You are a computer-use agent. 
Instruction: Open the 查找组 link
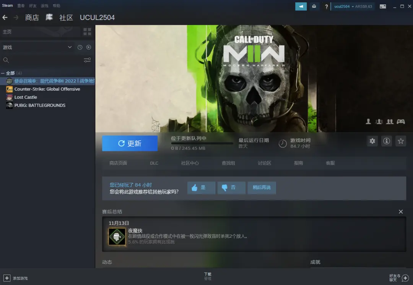(x=228, y=163)
